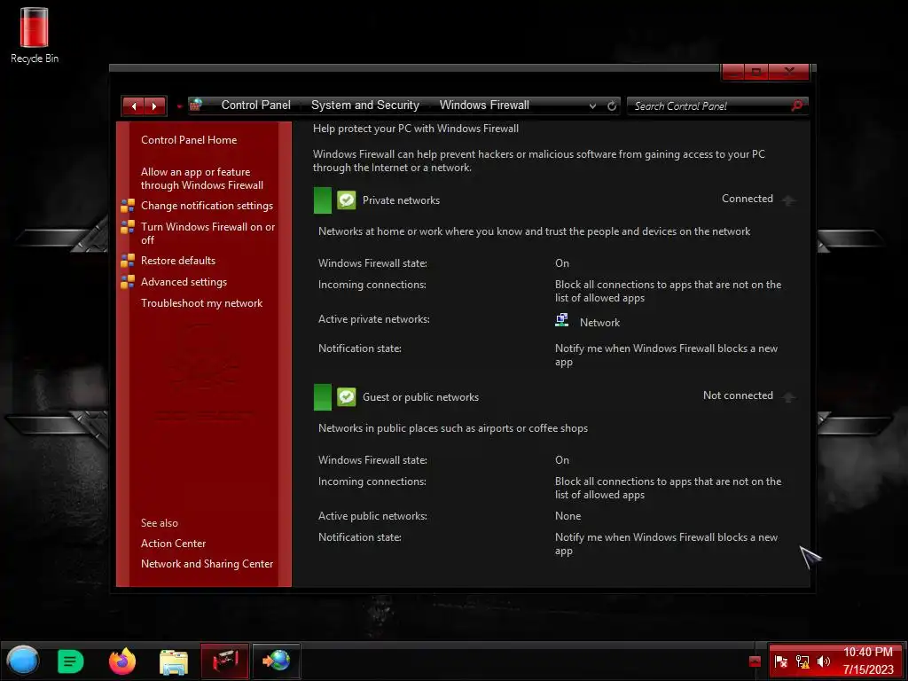Collapse the Guest or public networks section
The width and height of the screenshot is (908, 681).
[788, 397]
